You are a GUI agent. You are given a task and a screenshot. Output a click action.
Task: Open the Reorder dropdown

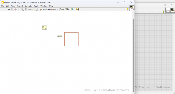[x=73, y=9]
